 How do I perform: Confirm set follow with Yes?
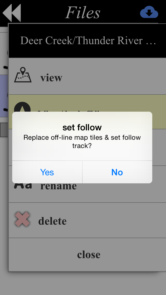(47, 172)
